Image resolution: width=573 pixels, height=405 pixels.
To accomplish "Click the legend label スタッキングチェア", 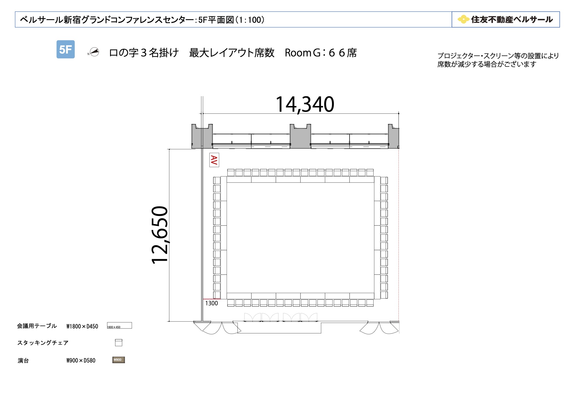I will [x=43, y=343].
